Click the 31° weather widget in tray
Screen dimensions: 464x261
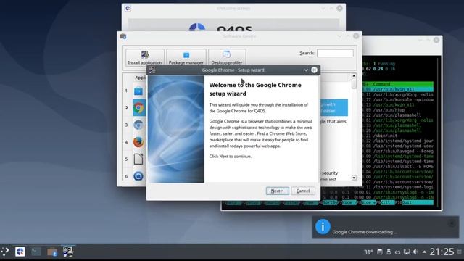[368, 252]
